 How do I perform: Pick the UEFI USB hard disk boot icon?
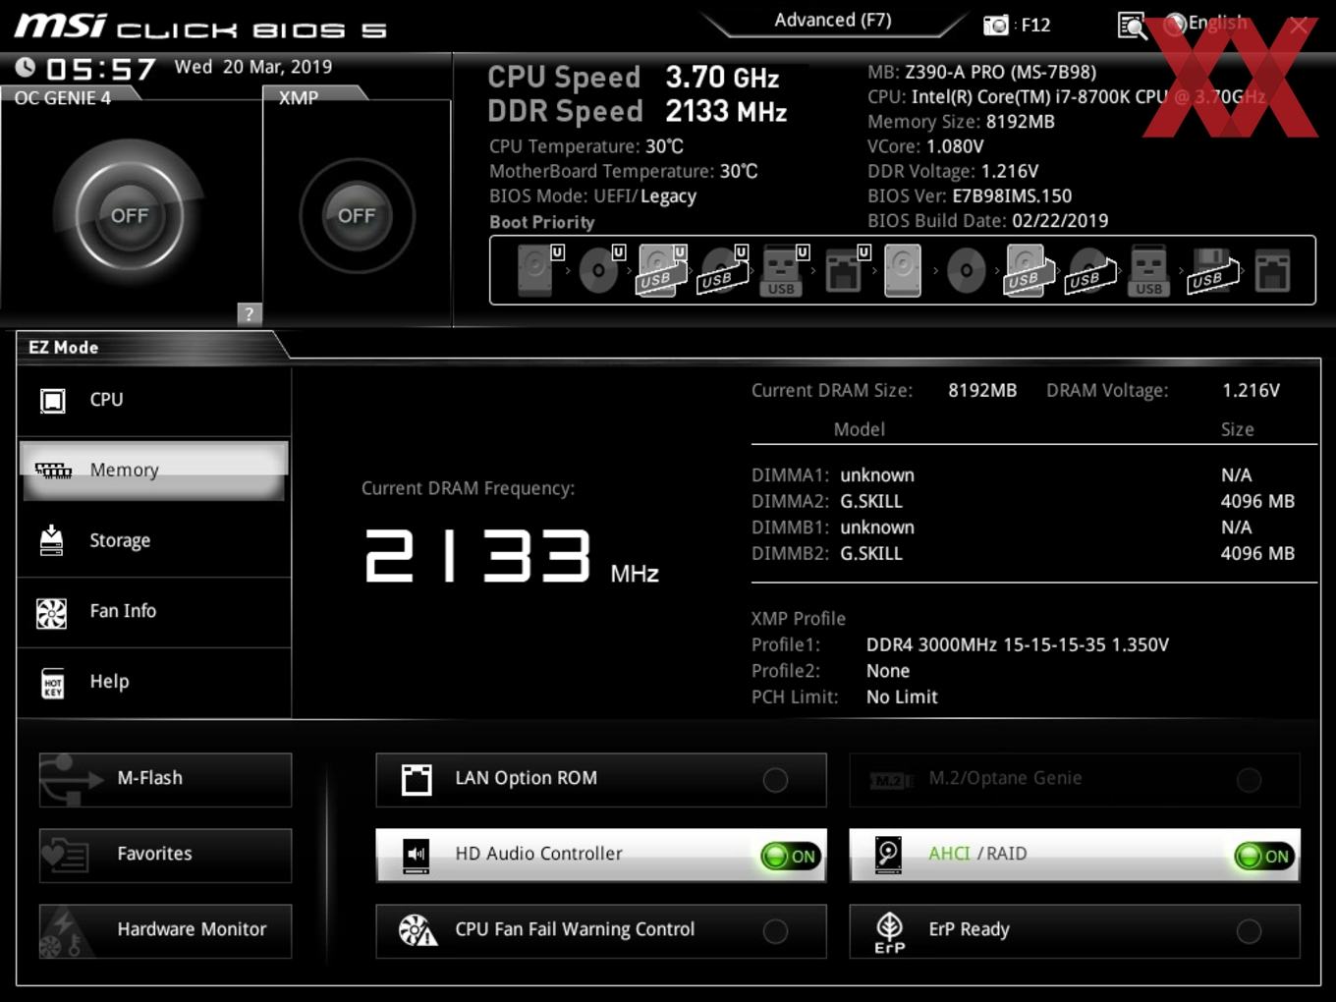661,270
